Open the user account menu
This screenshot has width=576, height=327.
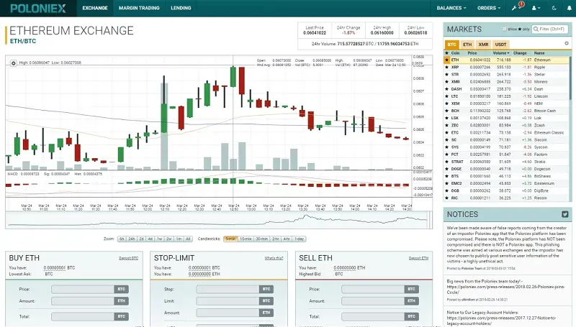pyautogui.click(x=536, y=8)
